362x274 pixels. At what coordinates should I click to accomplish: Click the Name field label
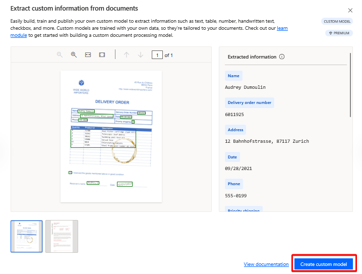tap(233, 76)
